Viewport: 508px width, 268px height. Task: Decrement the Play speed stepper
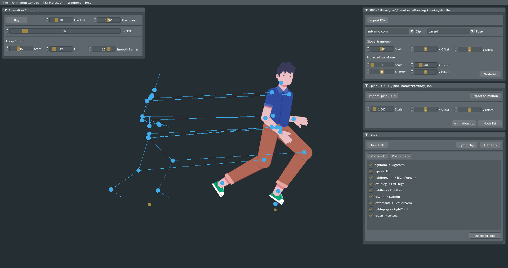(x=95, y=21)
